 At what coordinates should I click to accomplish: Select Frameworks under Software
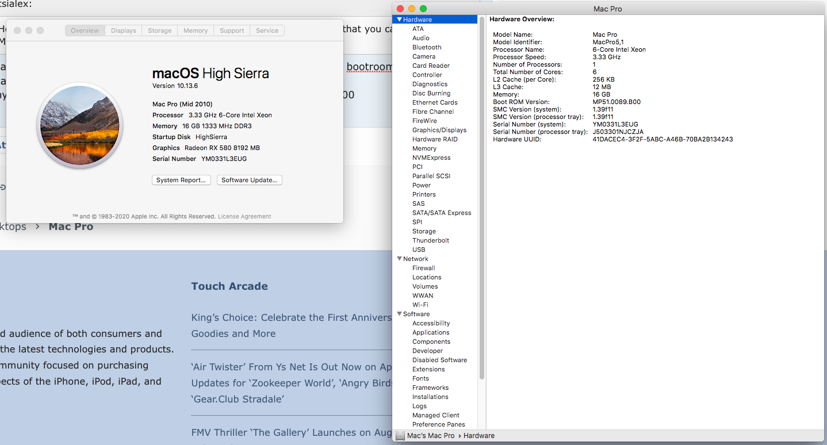coord(430,388)
